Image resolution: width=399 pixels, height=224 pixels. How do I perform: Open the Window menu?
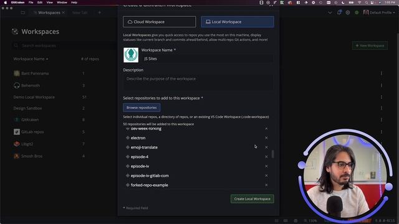point(62,2)
